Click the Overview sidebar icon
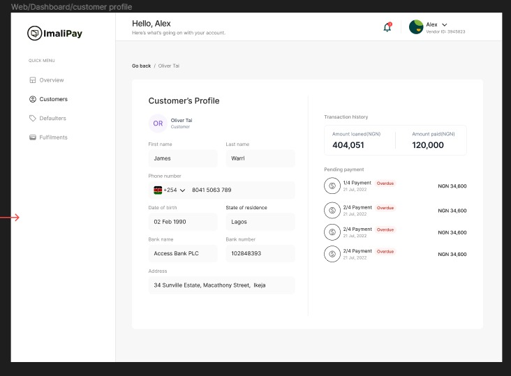511x376 pixels. pos(33,80)
